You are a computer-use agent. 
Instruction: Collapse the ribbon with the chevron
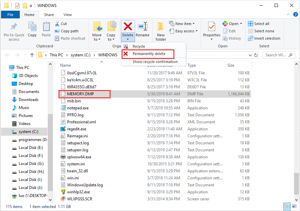(288, 15)
